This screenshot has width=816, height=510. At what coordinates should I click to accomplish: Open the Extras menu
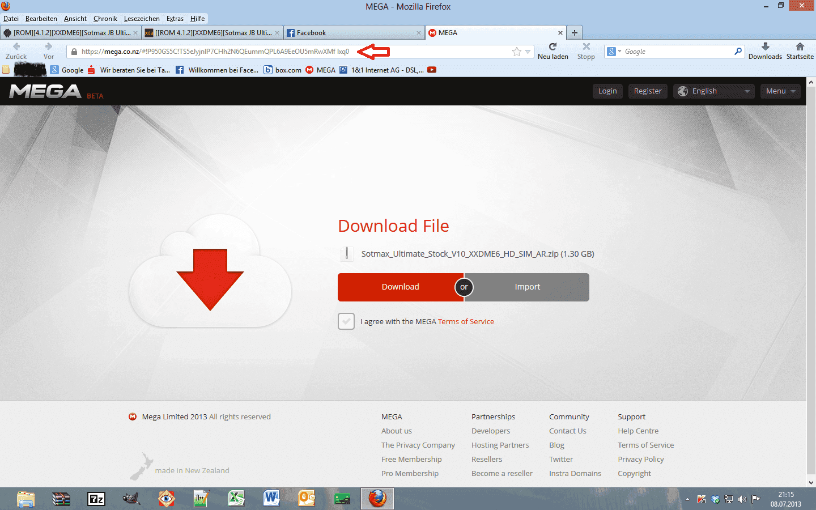pyautogui.click(x=175, y=19)
